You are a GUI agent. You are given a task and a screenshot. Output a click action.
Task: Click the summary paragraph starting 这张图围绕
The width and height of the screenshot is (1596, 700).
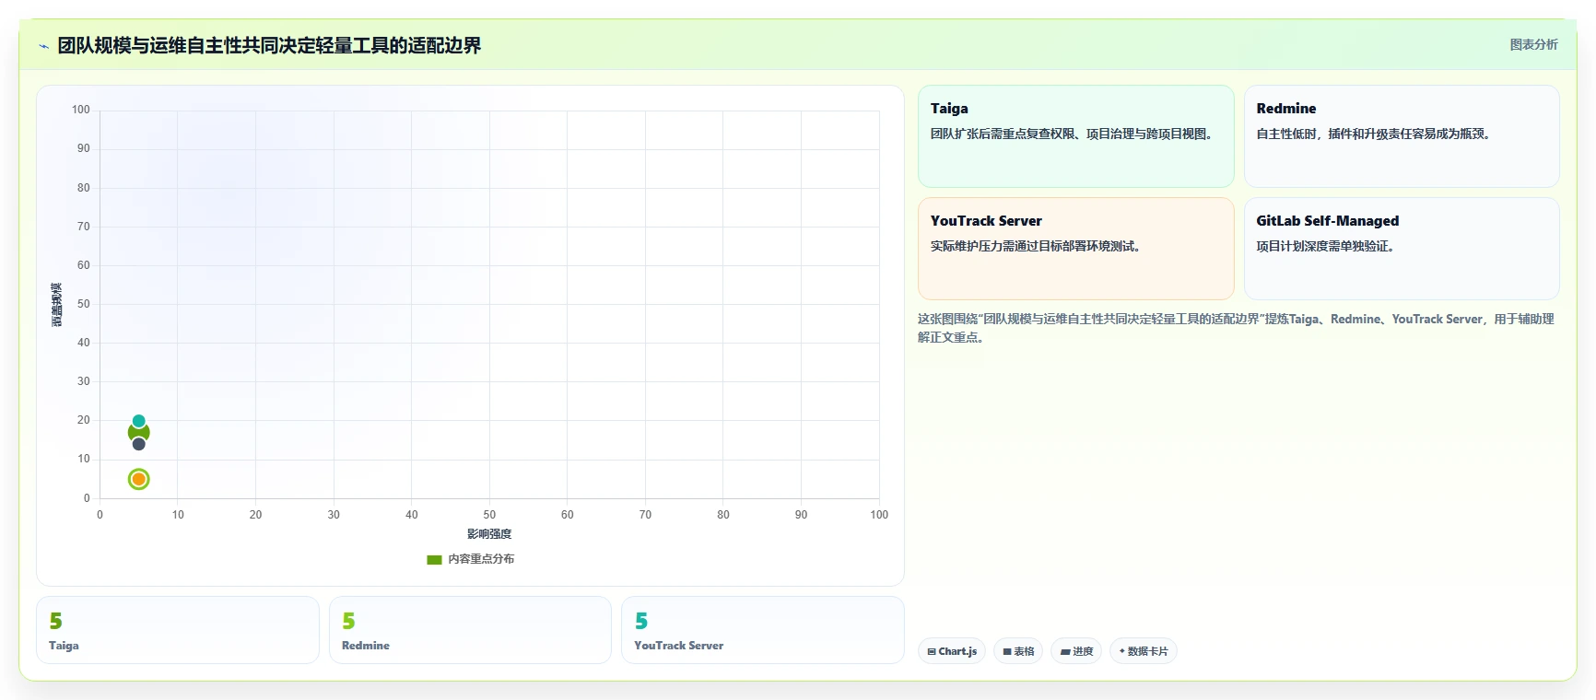pyautogui.click(x=1236, y=328)
